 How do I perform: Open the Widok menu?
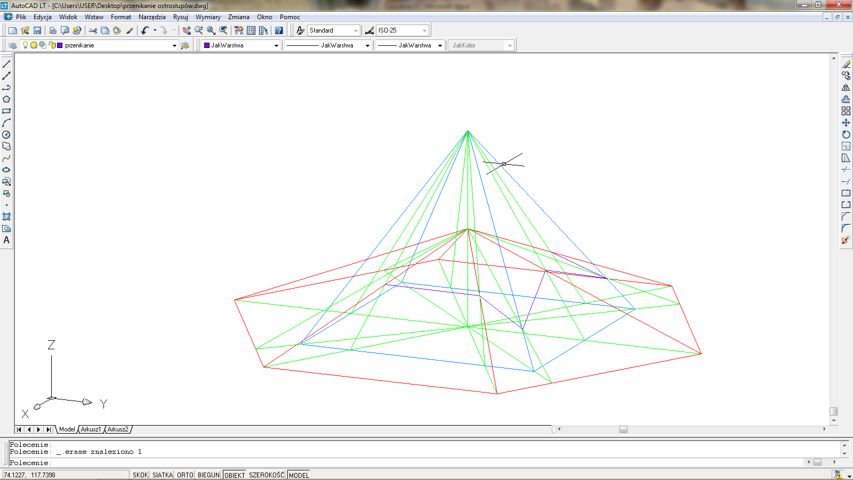pyautogui.click(x=68, y=17)
